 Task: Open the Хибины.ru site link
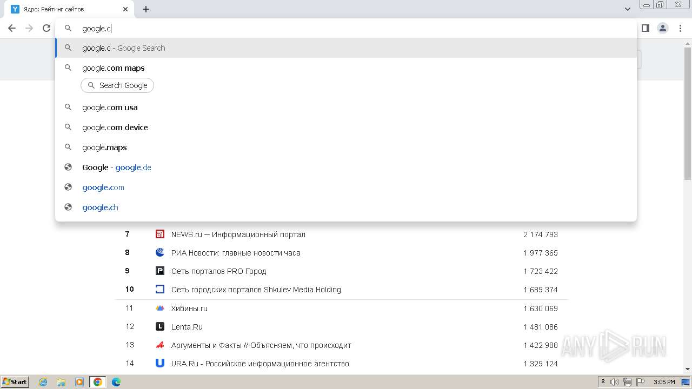coord(189,308)
